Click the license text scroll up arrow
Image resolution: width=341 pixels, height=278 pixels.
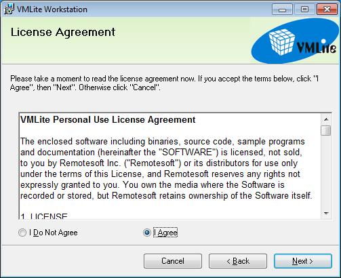pos(326,119)
